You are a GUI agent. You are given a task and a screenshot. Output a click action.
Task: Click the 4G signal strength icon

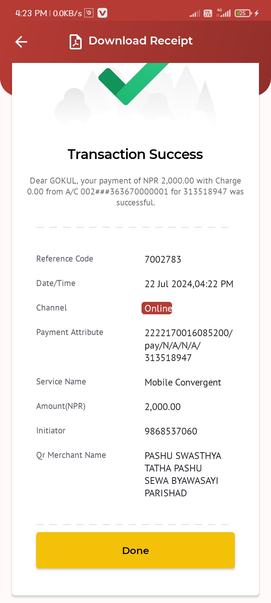[x=224, y=13]
